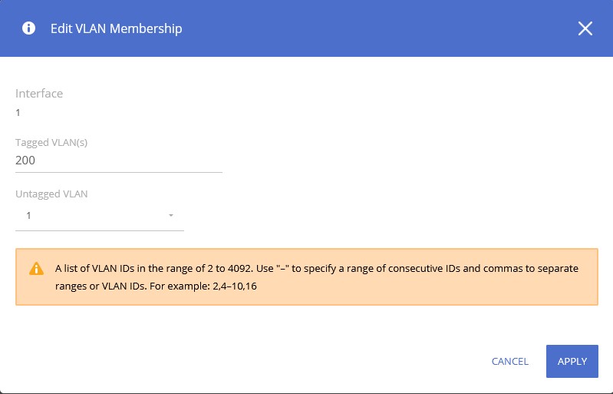Click the Tagged VLAN(s) input field
The height and width of the screenshot is (394, 613).
[x=119, y=161]
